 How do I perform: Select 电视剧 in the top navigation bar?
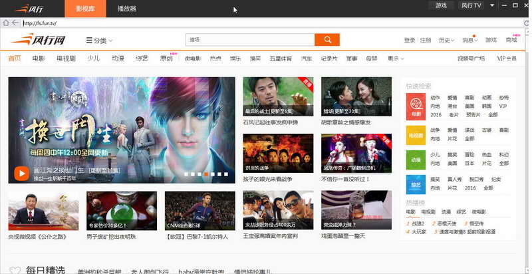point(66,59)
